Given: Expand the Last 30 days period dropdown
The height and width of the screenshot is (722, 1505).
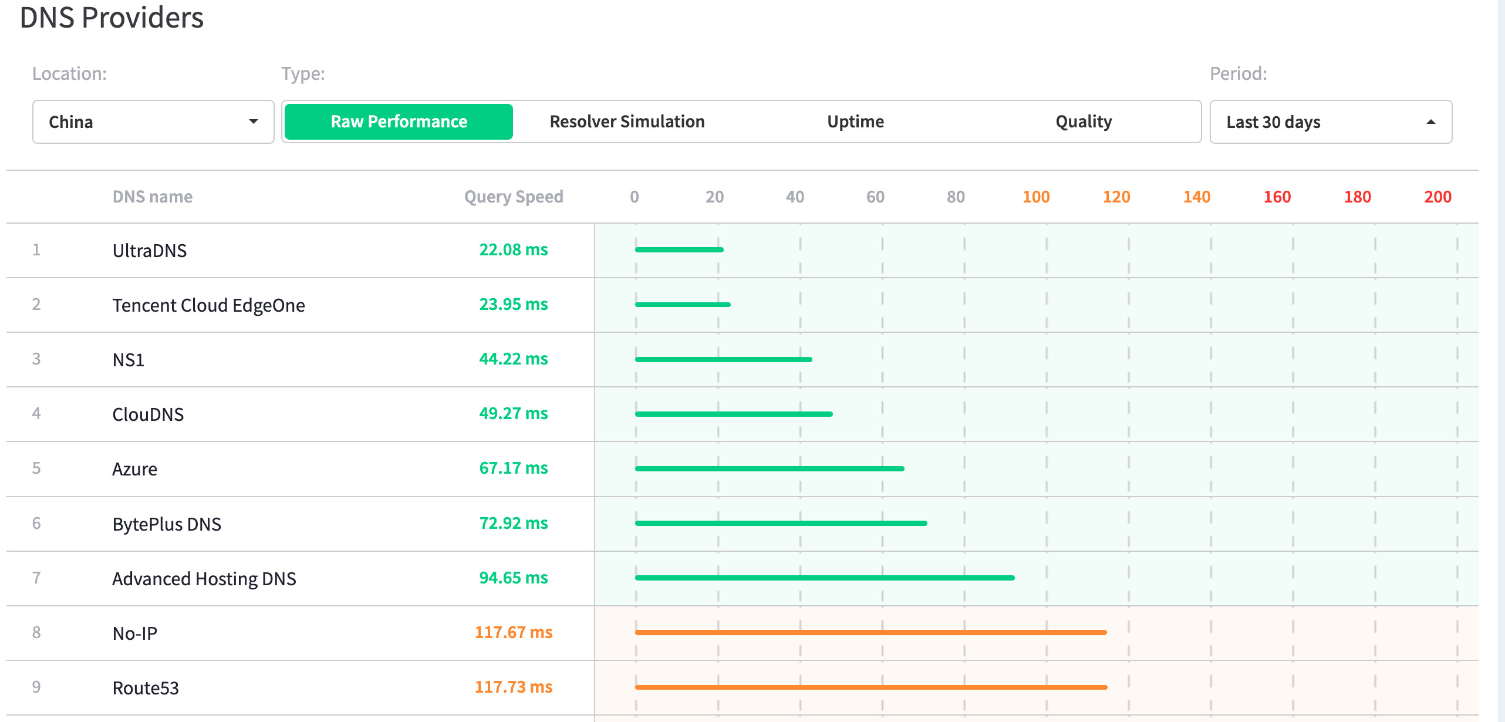Looking at the screenshot, I should pos(1330,122).
